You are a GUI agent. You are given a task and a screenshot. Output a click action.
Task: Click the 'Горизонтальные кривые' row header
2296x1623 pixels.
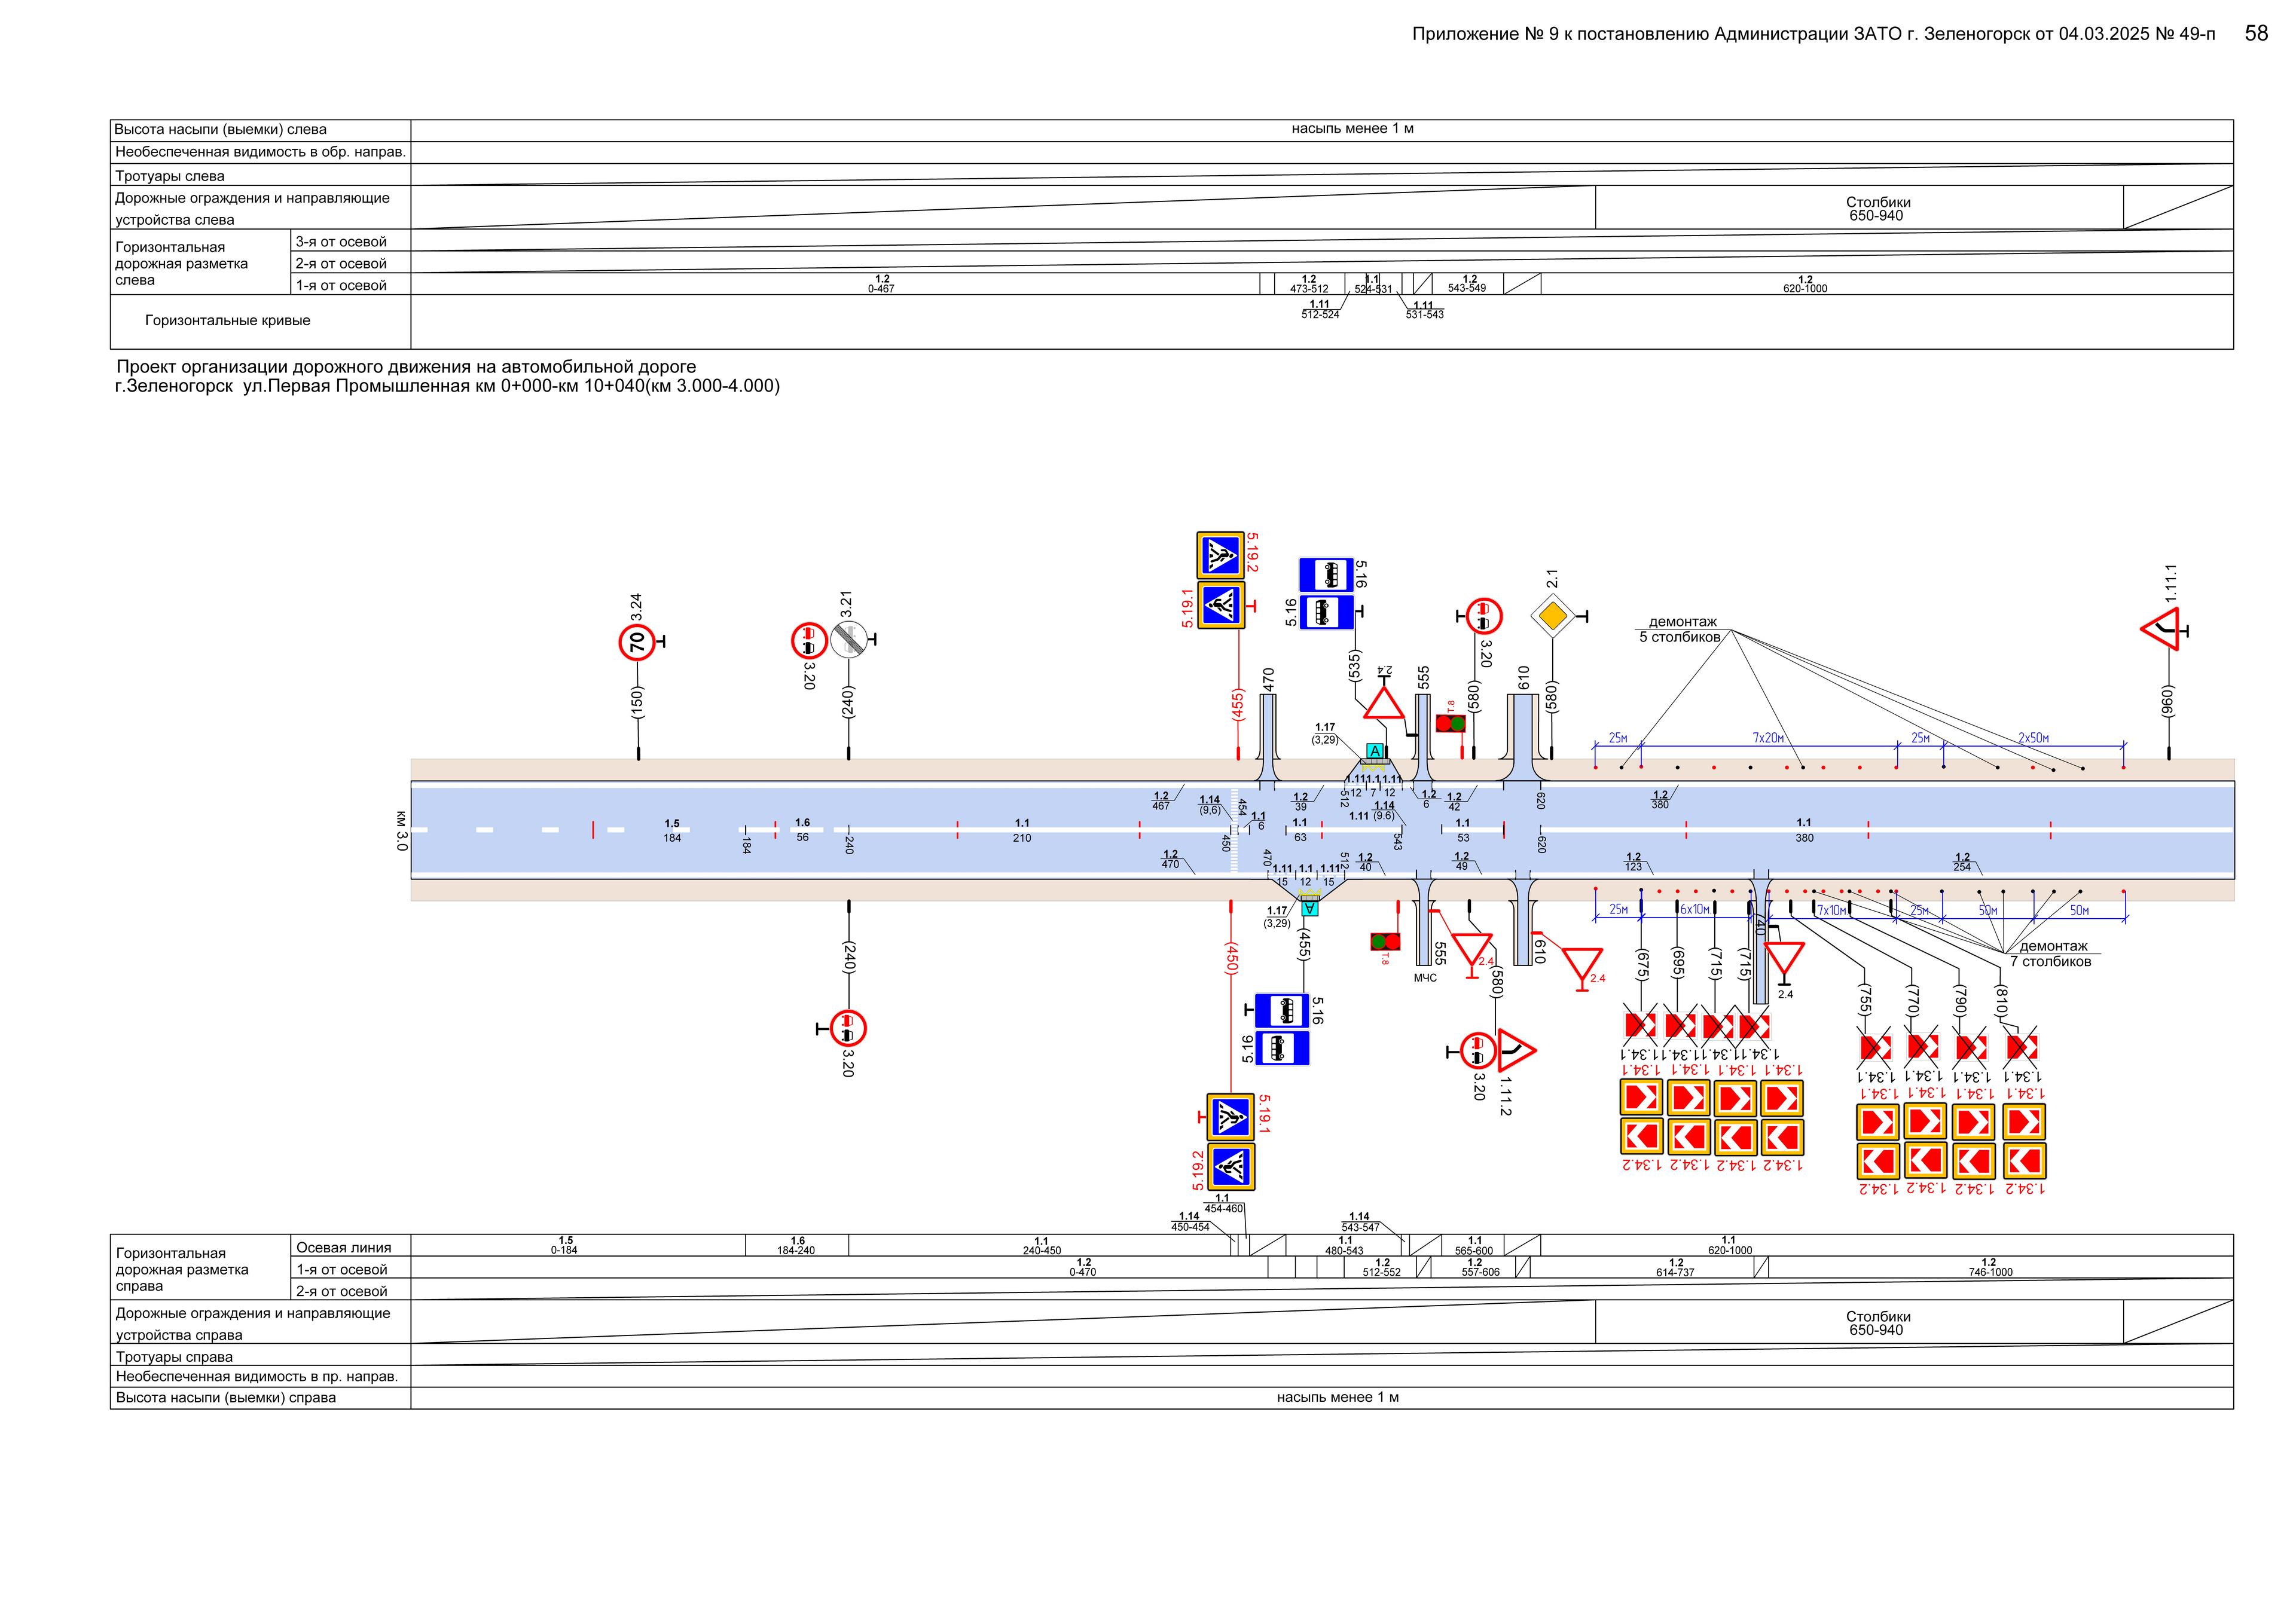tap(228, 321)
